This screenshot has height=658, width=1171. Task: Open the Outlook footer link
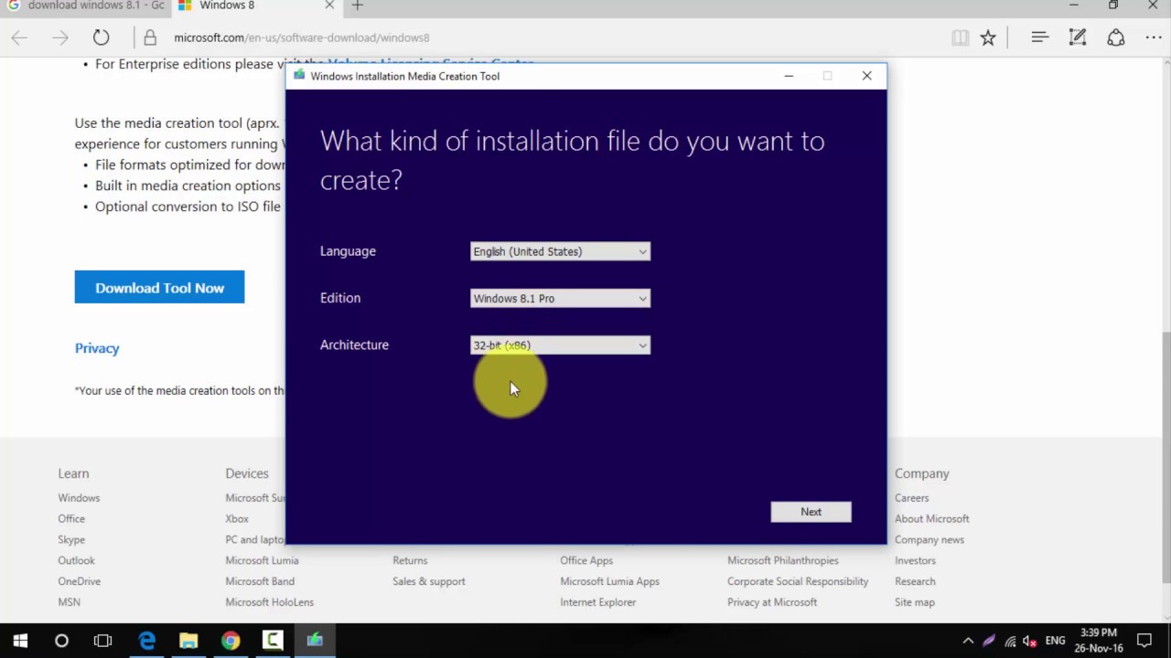pos(76,560)
